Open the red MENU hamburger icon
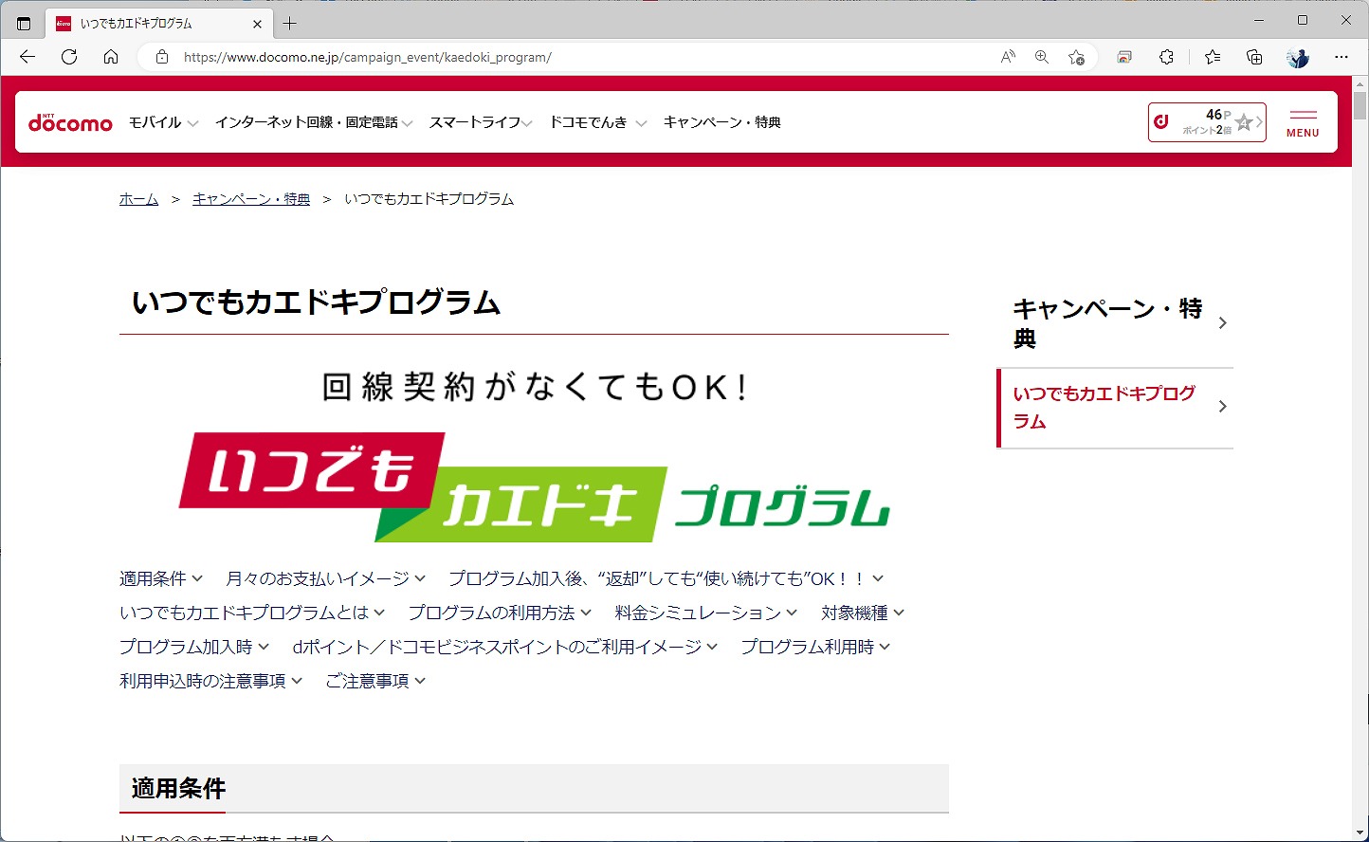Viewport: 1369px width, 842px height. (1302, 121)
